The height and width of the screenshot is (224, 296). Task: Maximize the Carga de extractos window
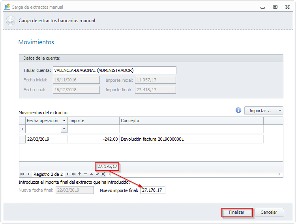point(275,7)
